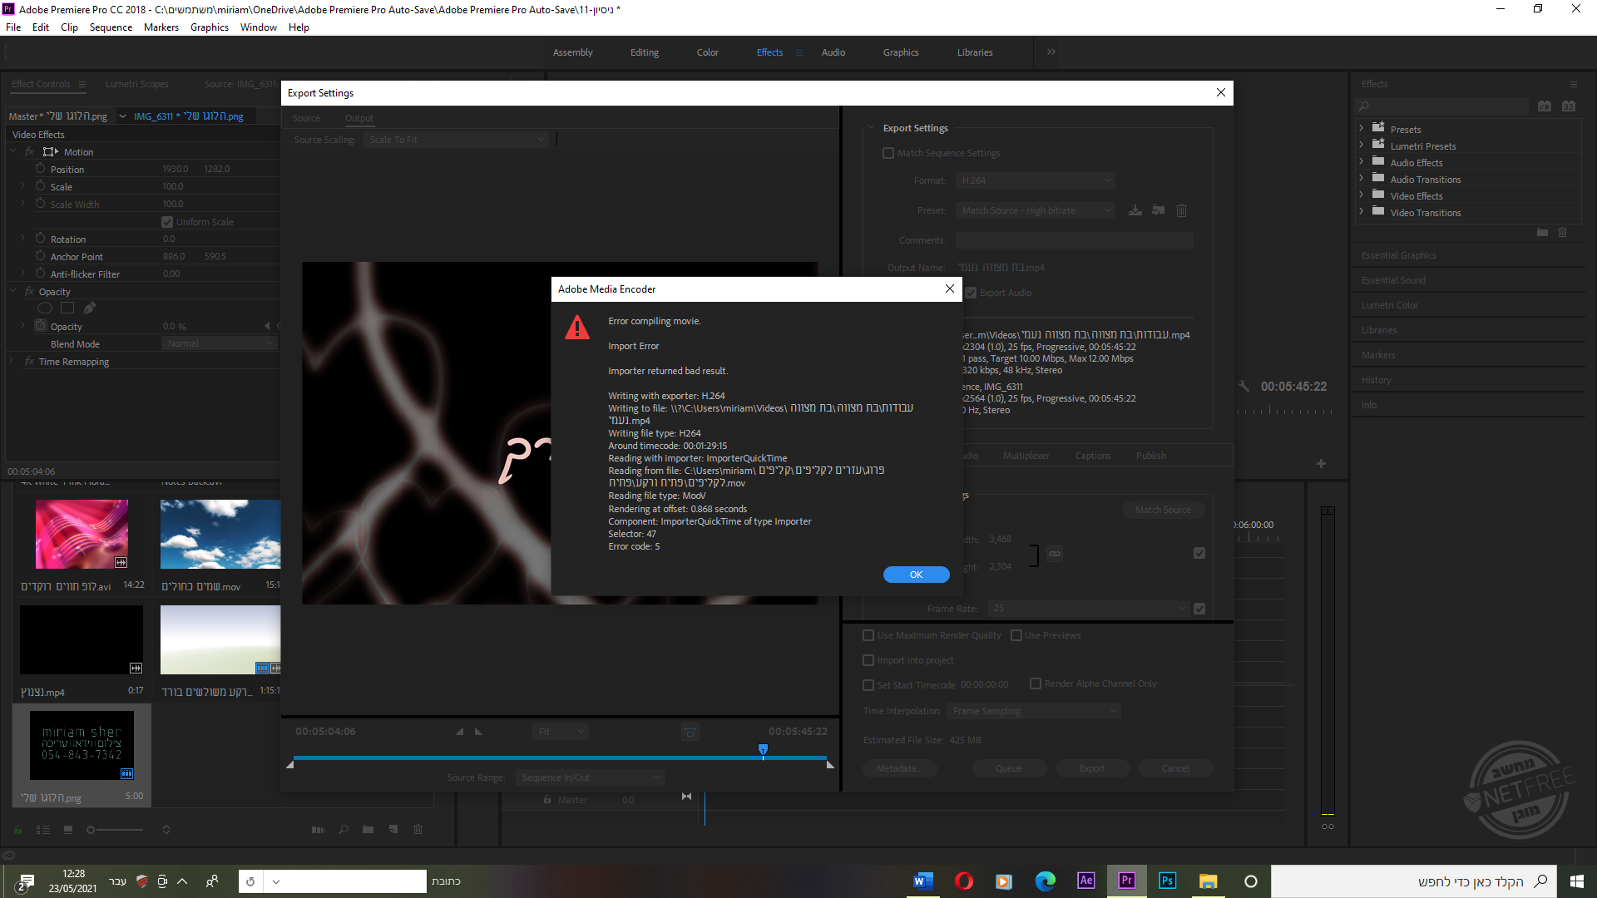Click the Delete Preset trash icon
1597x898 pixels.
(1181, 210)
